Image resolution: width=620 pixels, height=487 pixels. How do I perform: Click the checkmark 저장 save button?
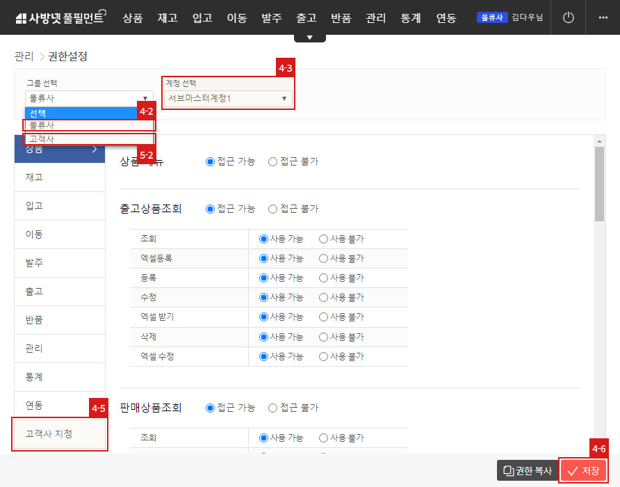pos(583,470)
